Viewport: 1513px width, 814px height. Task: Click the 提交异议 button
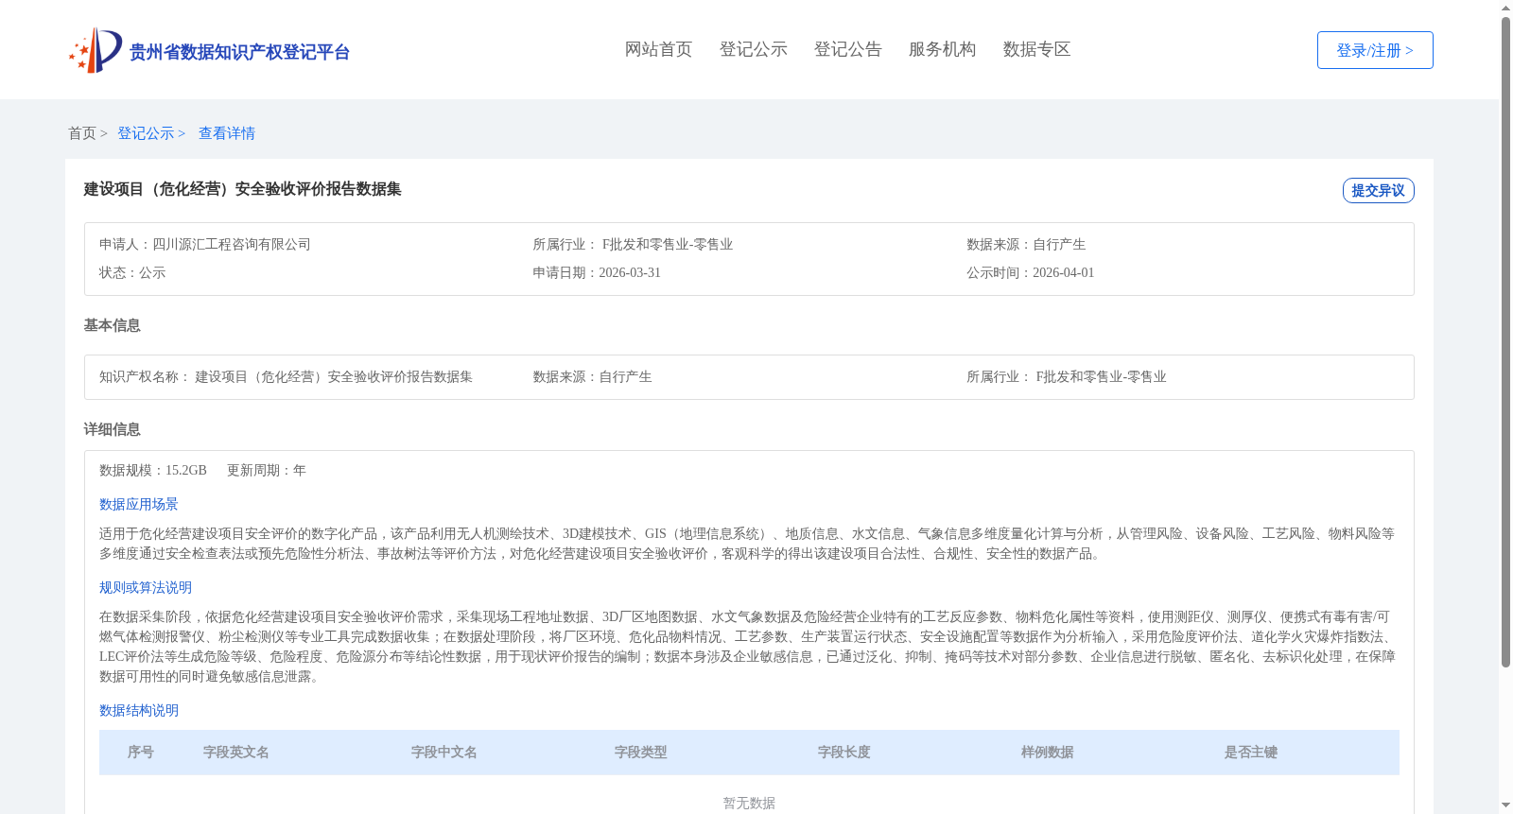point(1378,190)
